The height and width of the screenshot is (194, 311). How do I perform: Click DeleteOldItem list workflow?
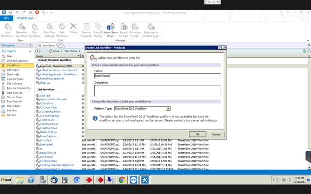coord(48,132)
